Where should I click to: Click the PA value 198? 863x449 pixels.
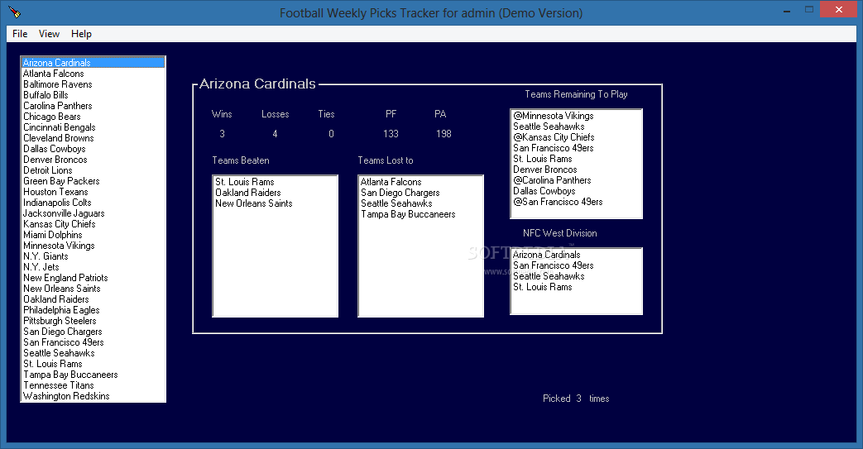tap(443, 134)
